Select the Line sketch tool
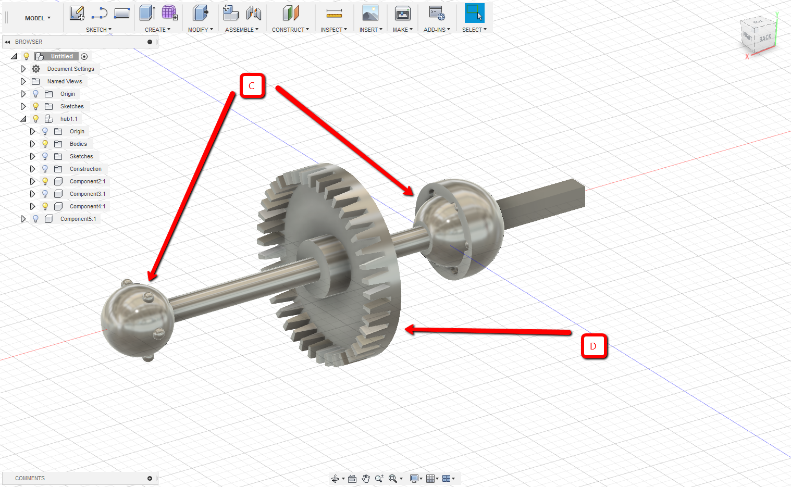This screenshot has width=791, height=487. point(99,13)
